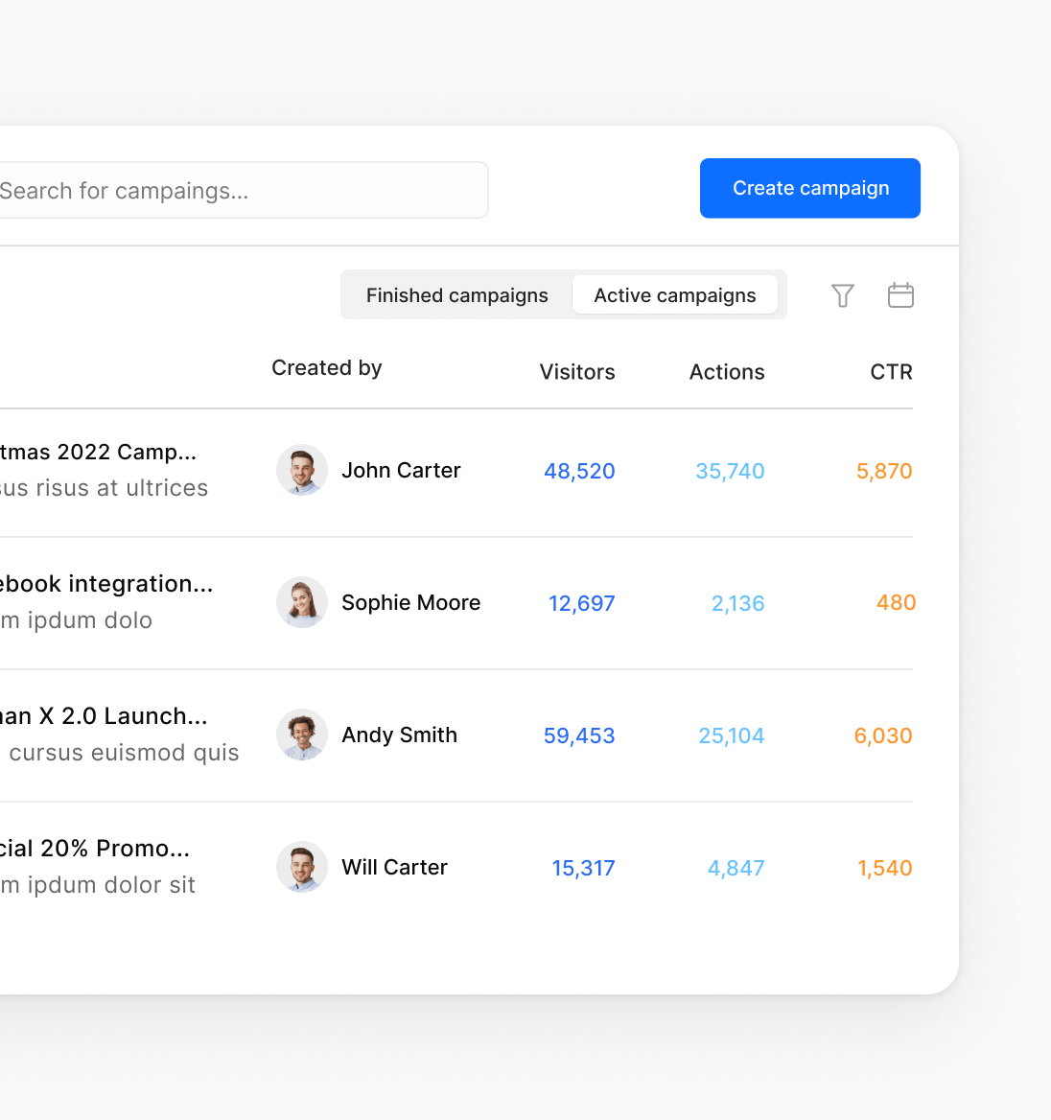Click CTR value 6,030

(883, 735)
